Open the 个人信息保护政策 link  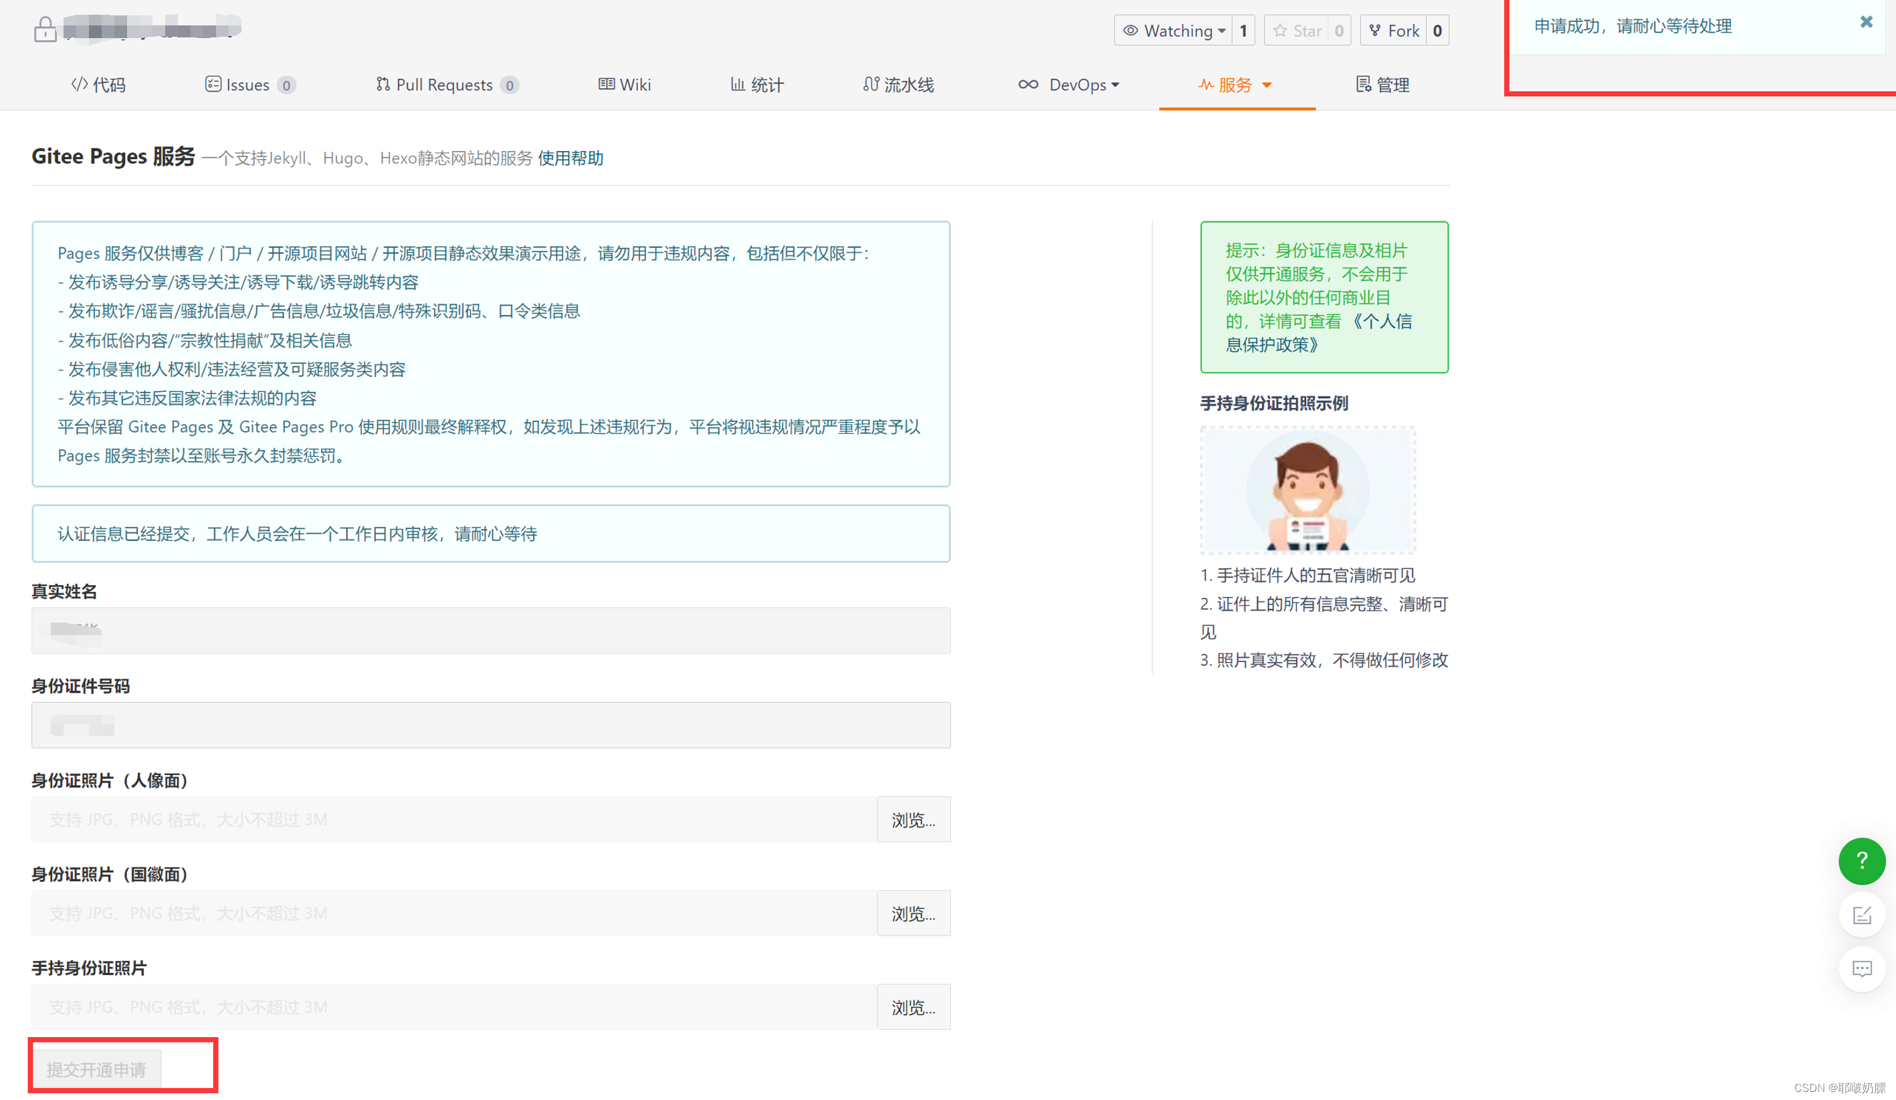[x=1318, y=332]
